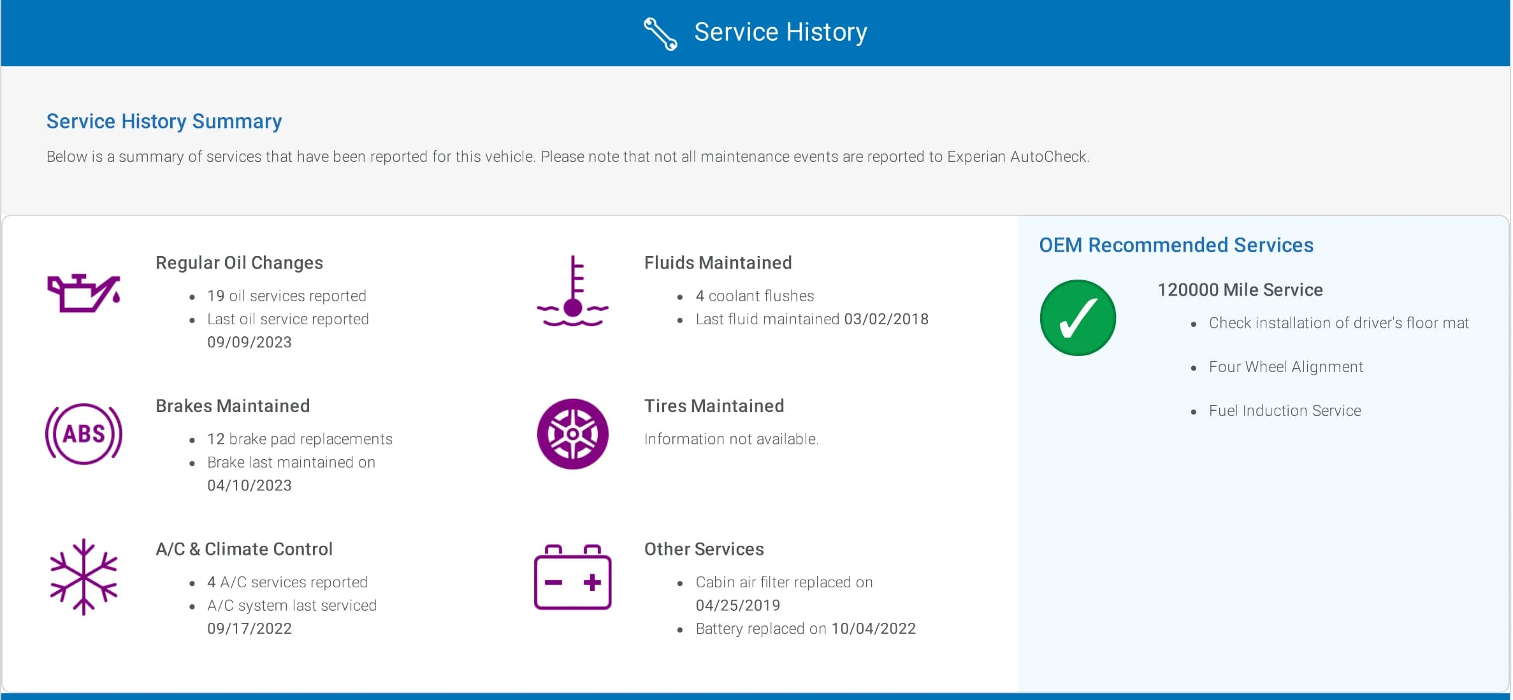Select the Regular Oil Changes heading
This screenshot has width=1513, height=700.
click(239, 263)
